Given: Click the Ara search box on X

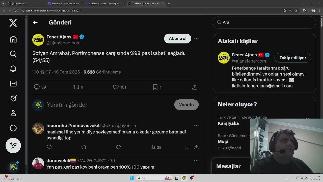Looking at the screenshot, I should pos(264,22).
